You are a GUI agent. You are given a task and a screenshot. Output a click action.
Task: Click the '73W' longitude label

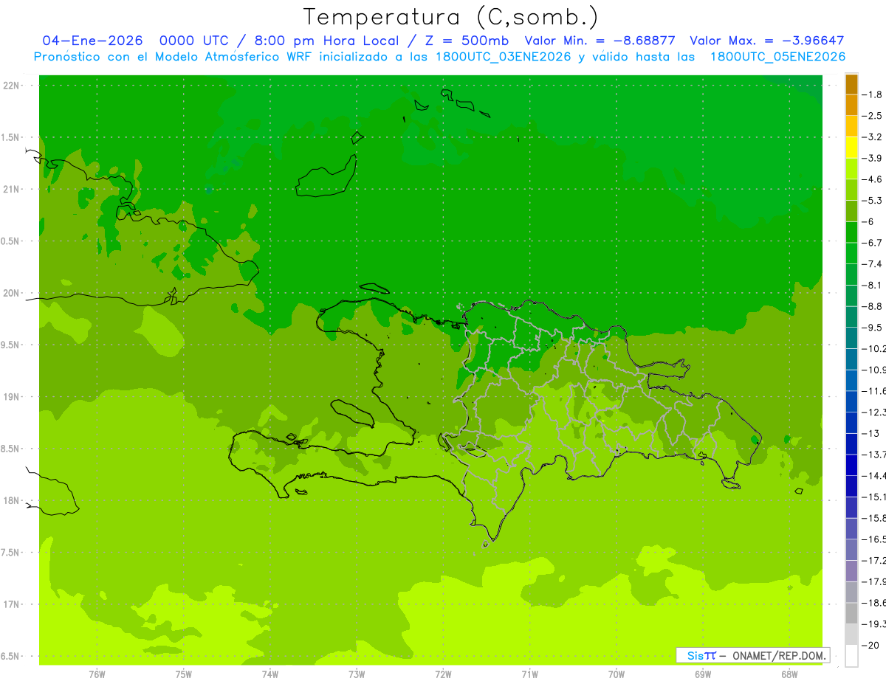point(357,674)
